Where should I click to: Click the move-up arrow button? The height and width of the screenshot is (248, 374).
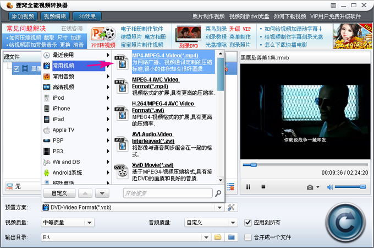tap(85, 193)
